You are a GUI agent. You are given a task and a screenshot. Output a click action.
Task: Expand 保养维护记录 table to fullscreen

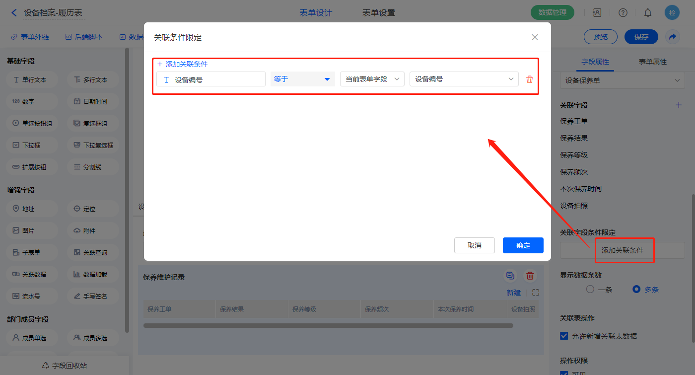[x=535, y=293]
